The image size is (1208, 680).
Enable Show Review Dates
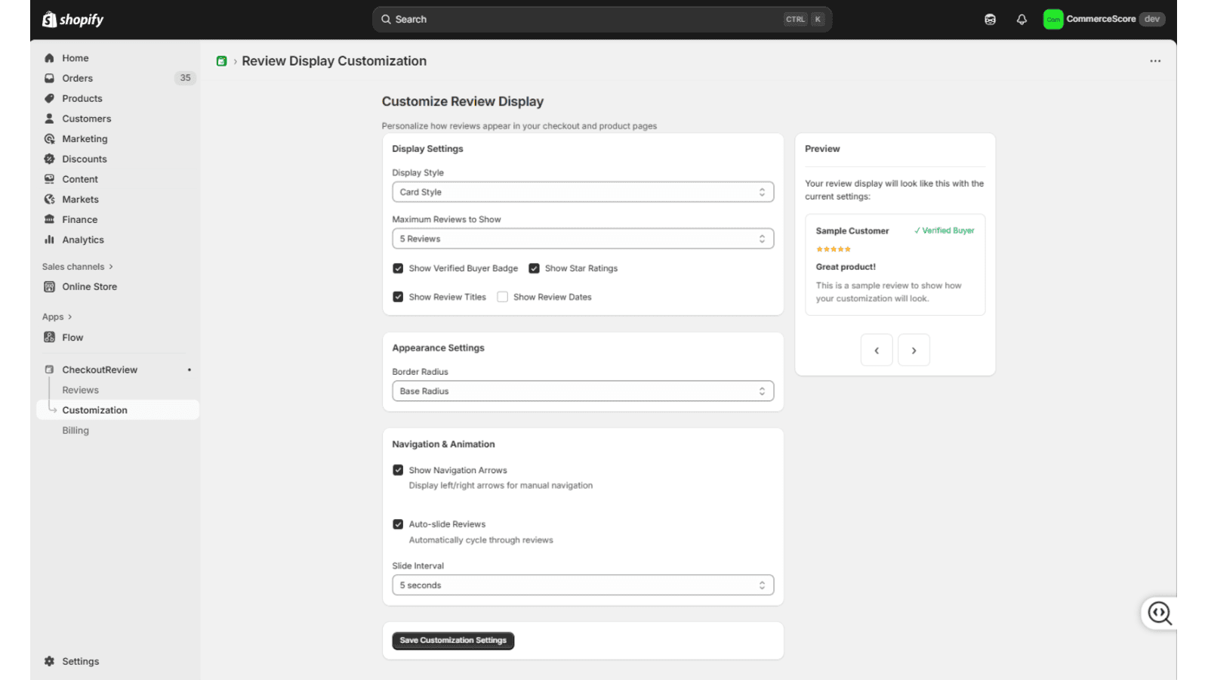[x=503, y=296]
